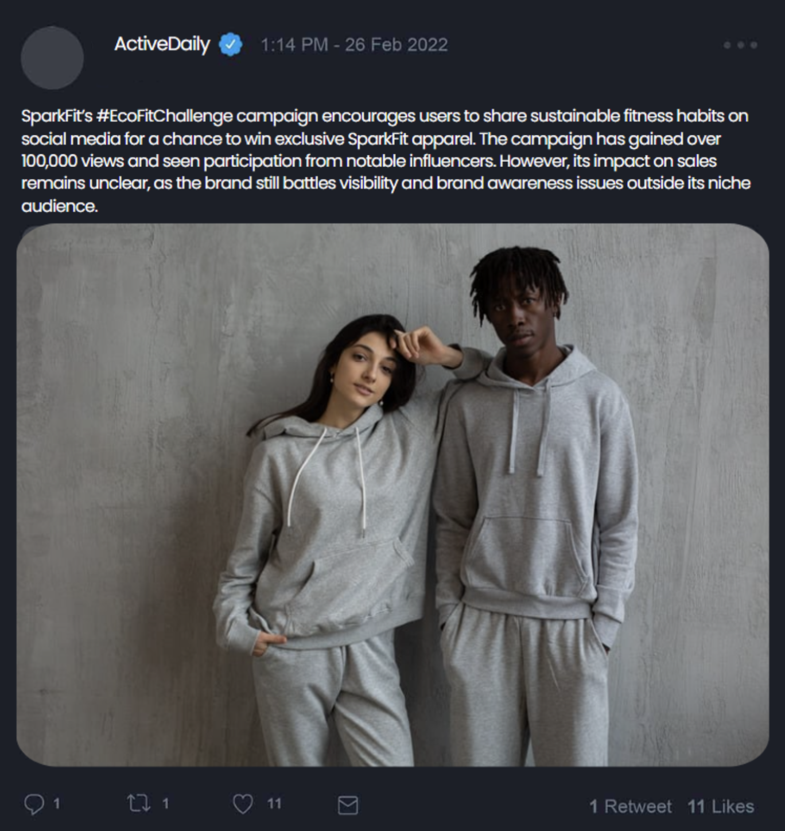
Task: Click the retweet count beside arrows icon
Action: click(165, 803)
